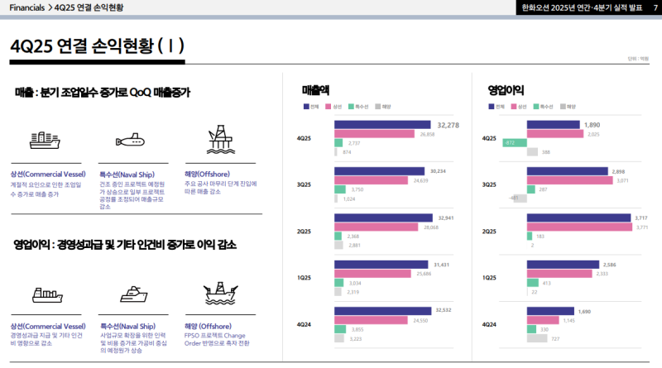662x368 pixels.
Task: Click the 4Q25 전체 revenue bar 32,278
Action: pos(384,125)
